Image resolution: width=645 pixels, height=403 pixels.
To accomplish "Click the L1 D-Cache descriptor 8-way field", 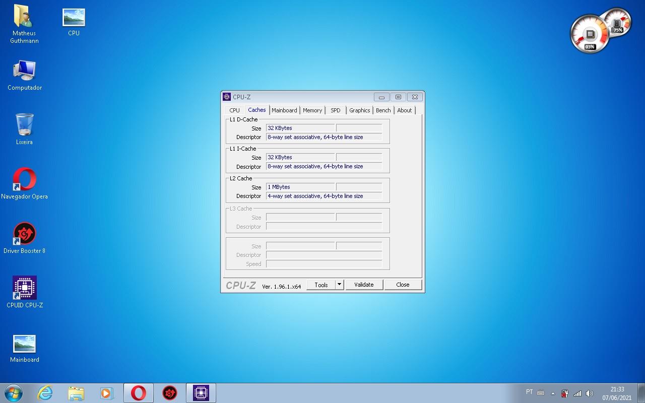I will tap(324, 137).
